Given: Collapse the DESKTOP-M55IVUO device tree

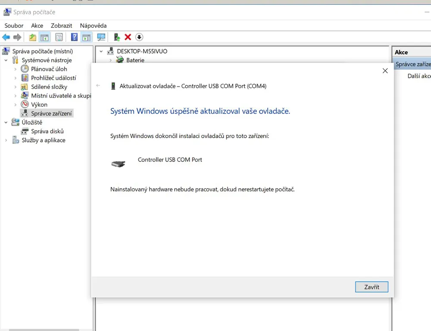Looking at the screenshot, I should point(101,51).
